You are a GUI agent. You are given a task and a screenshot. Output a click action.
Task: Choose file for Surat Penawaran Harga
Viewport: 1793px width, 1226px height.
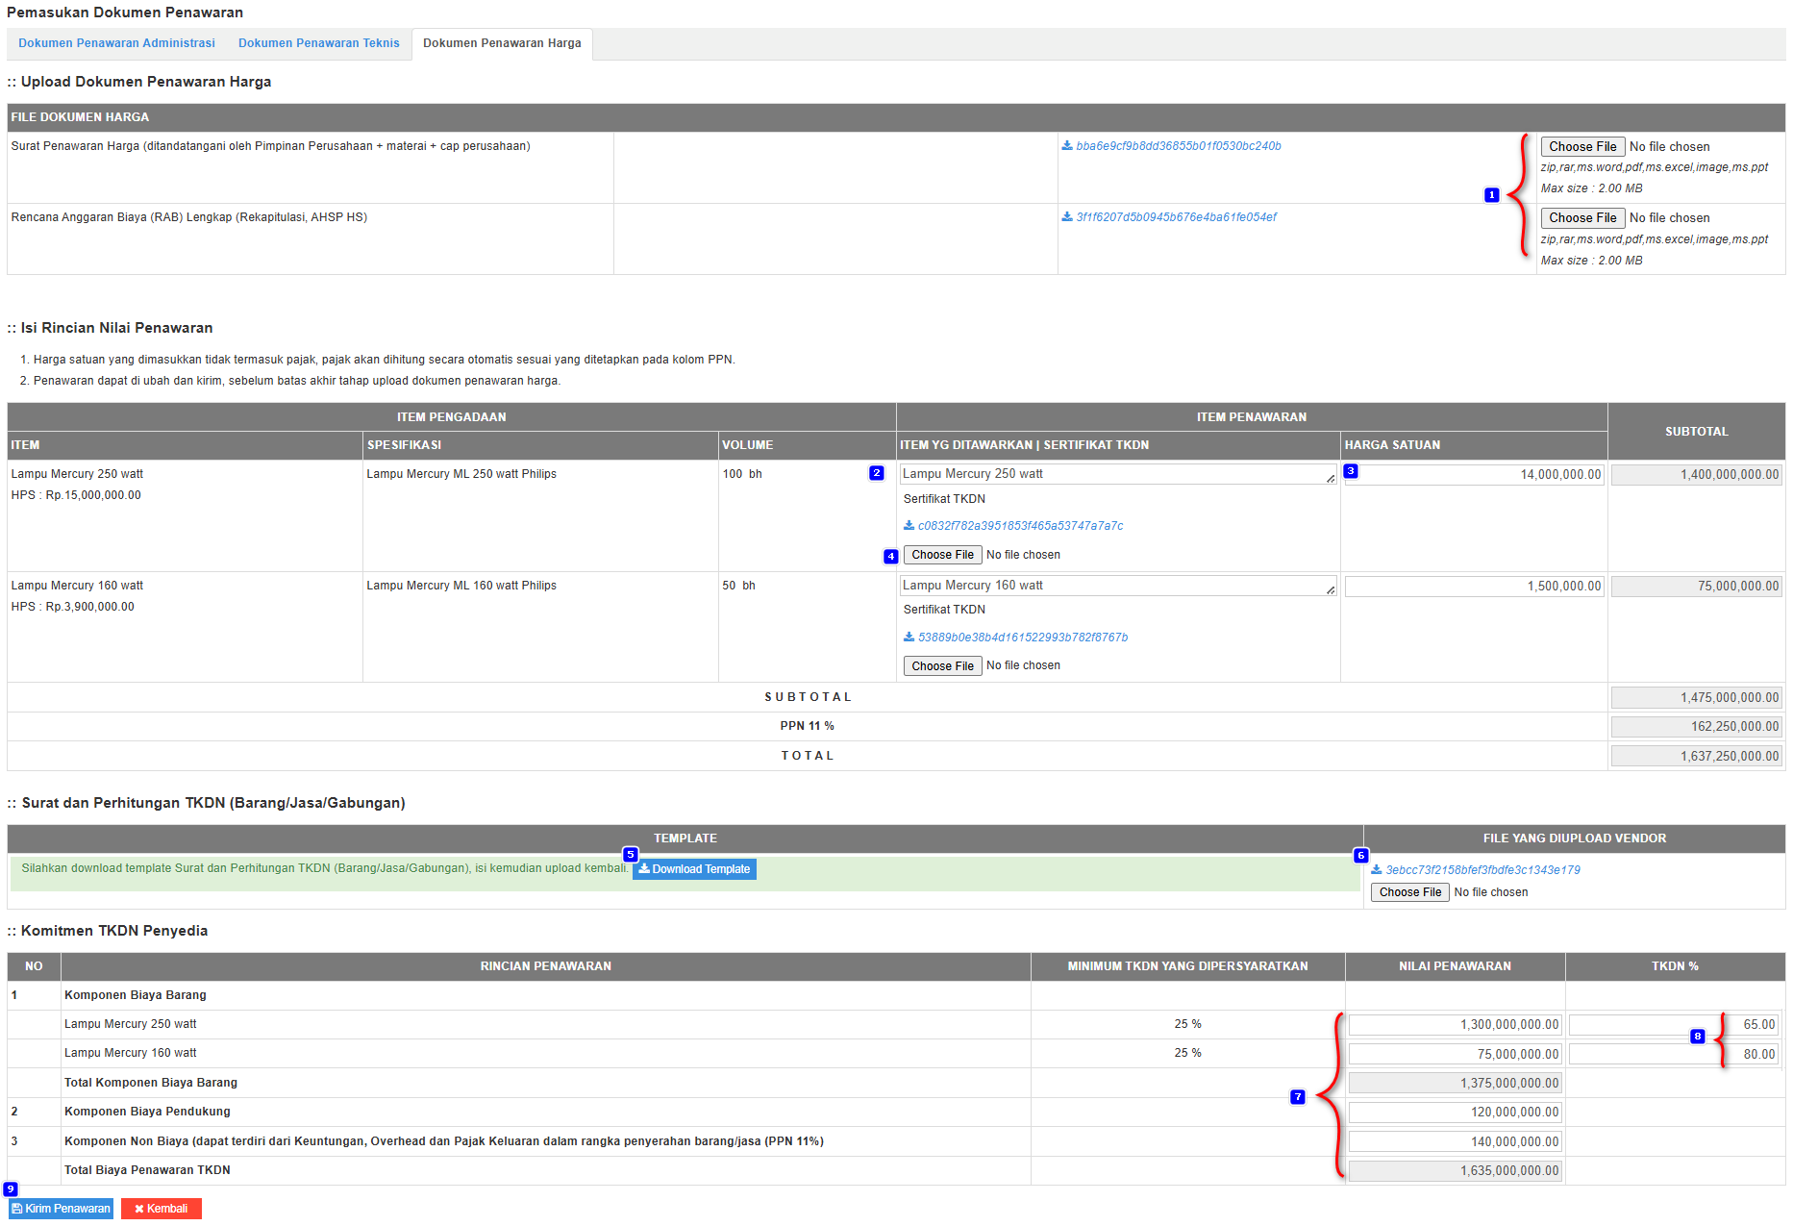[x=1581, y=147]
